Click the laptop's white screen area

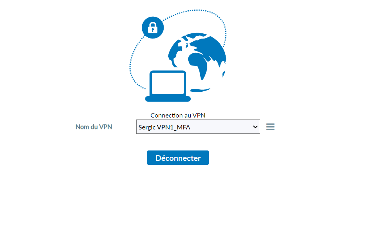pos(168,83)
